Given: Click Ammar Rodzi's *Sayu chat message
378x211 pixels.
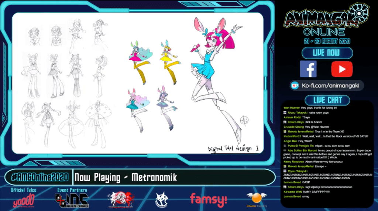Looking at the screenshot, I should 296,117.
